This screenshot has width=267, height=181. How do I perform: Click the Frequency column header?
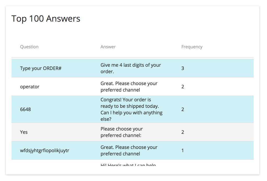click(x=192, y=47)
